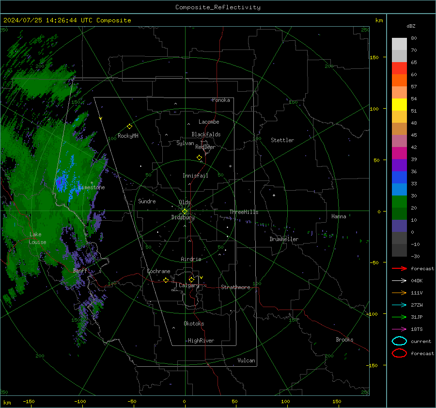
Task: Click the Sundre label
Action: pyautogui.click(x=147, y=201)
